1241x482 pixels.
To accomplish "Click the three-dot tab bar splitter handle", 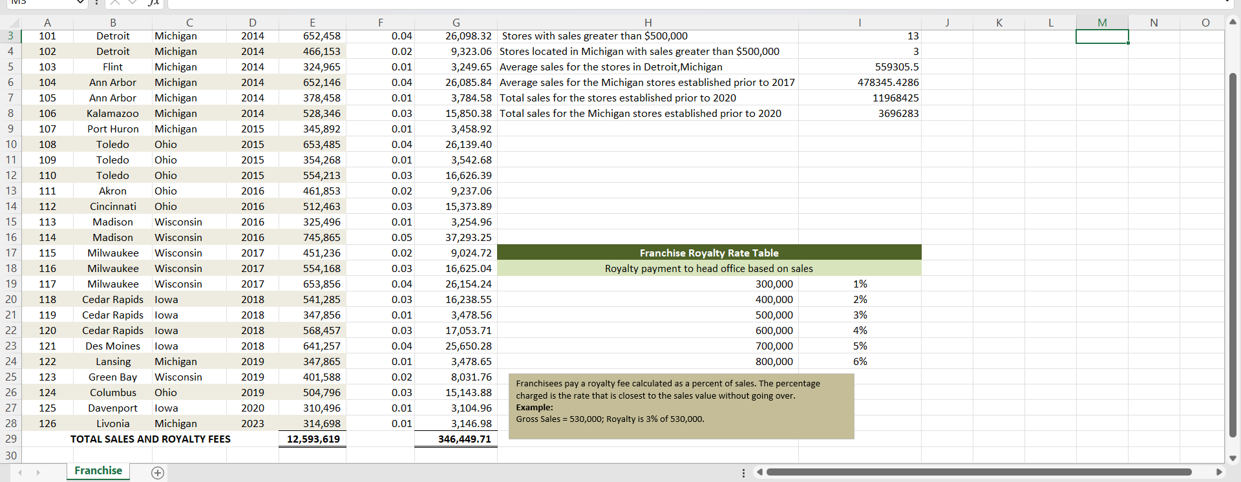I will click(x=743, y=473).
